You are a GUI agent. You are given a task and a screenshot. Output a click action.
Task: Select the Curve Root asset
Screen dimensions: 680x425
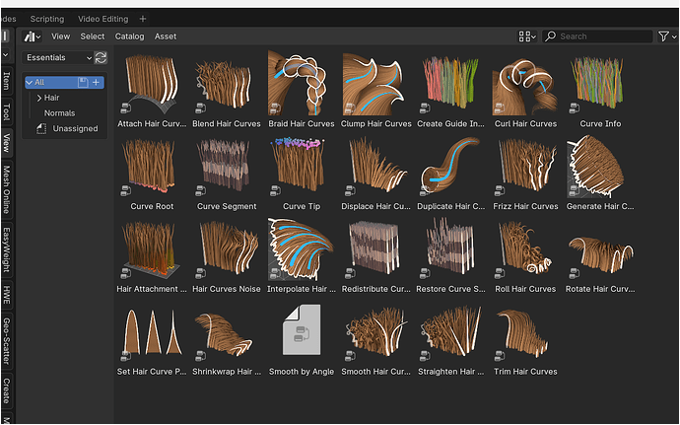point(152,173)
